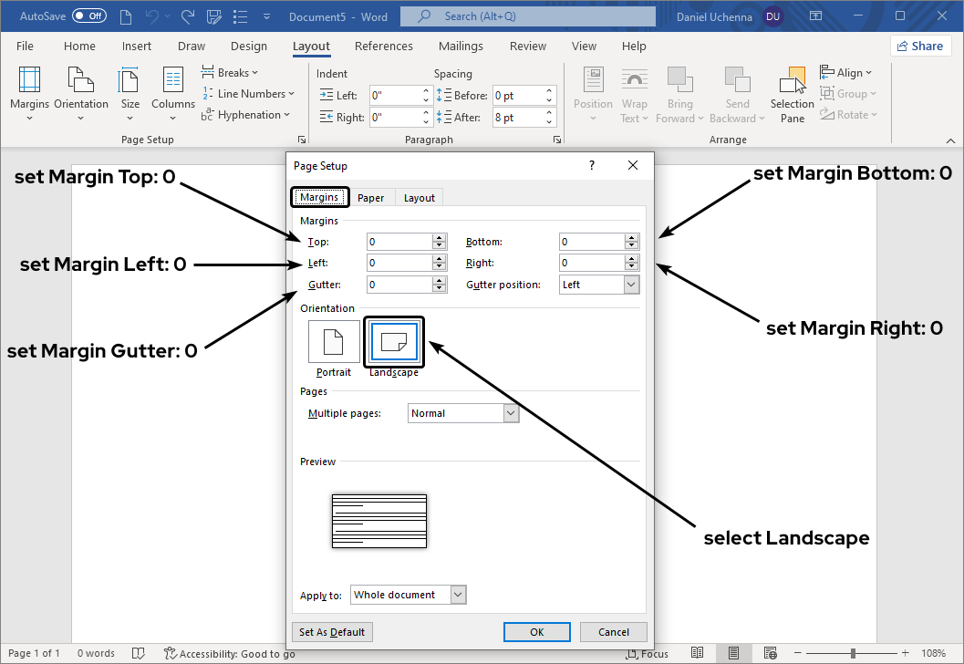The height and width of the screenshot is (664, 964).
Task: Click OK in Page Setup dialog
Action: coord(536,632)
